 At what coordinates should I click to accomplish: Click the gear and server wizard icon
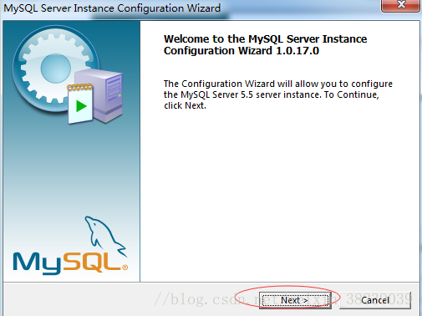click(68, 74)
